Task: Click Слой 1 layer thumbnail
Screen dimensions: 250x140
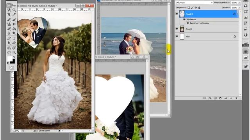Action: coord(182,29)
